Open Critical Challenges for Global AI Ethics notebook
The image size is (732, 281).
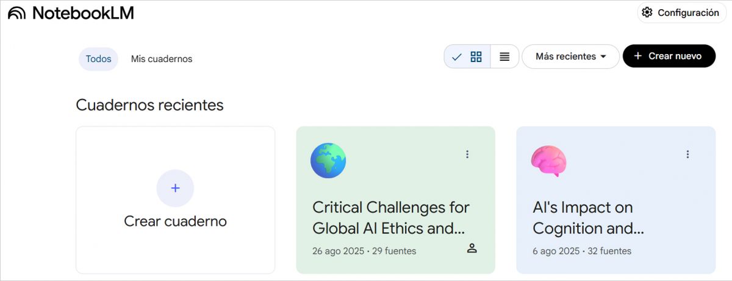[391, 217]
